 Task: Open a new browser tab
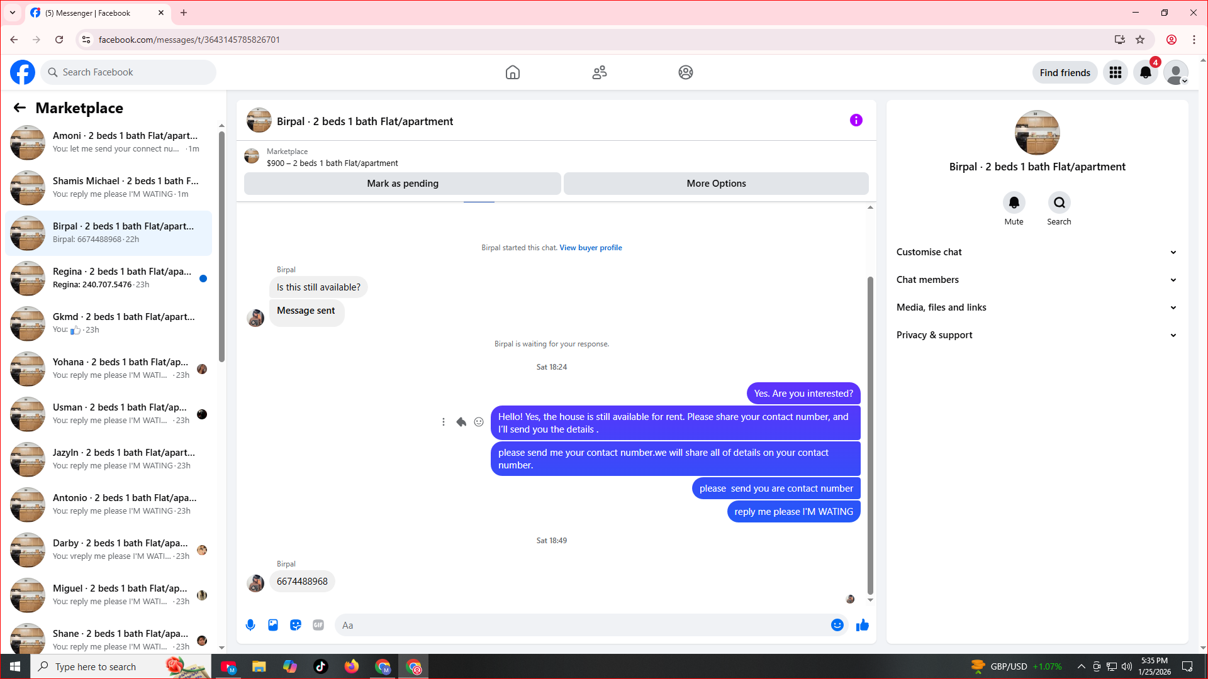pos(184,13)
